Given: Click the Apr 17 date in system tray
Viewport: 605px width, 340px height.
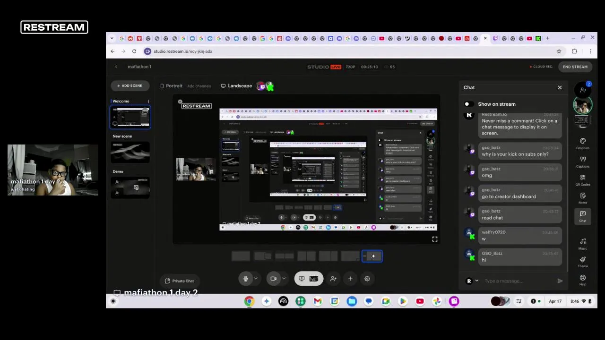Looking at the screenshot, I should (x=555, y=301).
